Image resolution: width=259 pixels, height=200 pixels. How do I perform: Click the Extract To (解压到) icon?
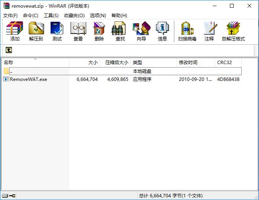pos(36,31)
